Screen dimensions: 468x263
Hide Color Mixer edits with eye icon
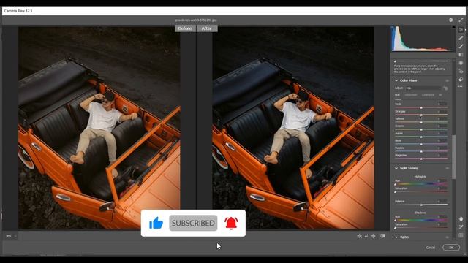tap(447, 80)
